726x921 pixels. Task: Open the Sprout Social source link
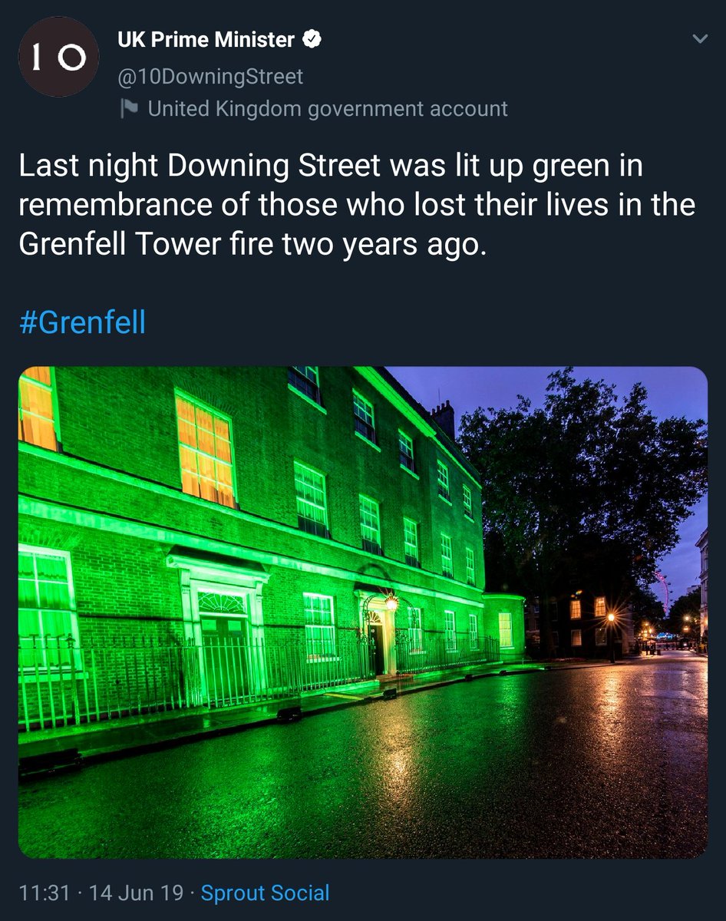265,893
